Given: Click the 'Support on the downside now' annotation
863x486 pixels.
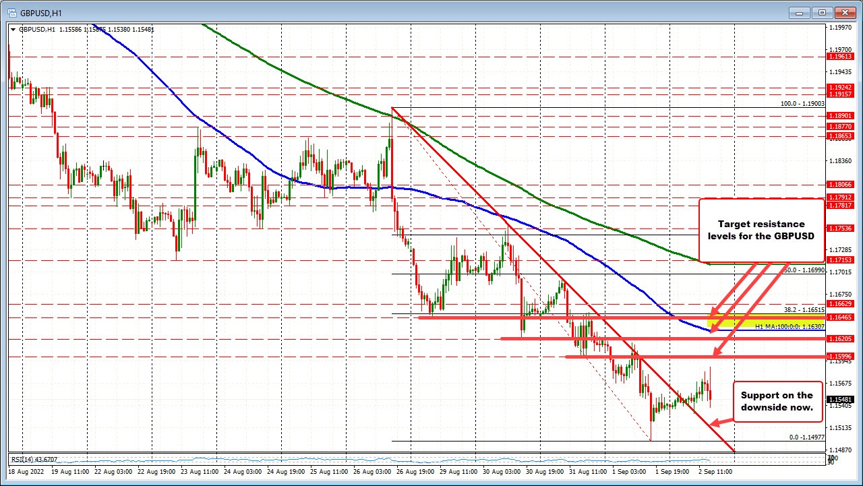Looking at the screenshot, I should tap(777, 402).
